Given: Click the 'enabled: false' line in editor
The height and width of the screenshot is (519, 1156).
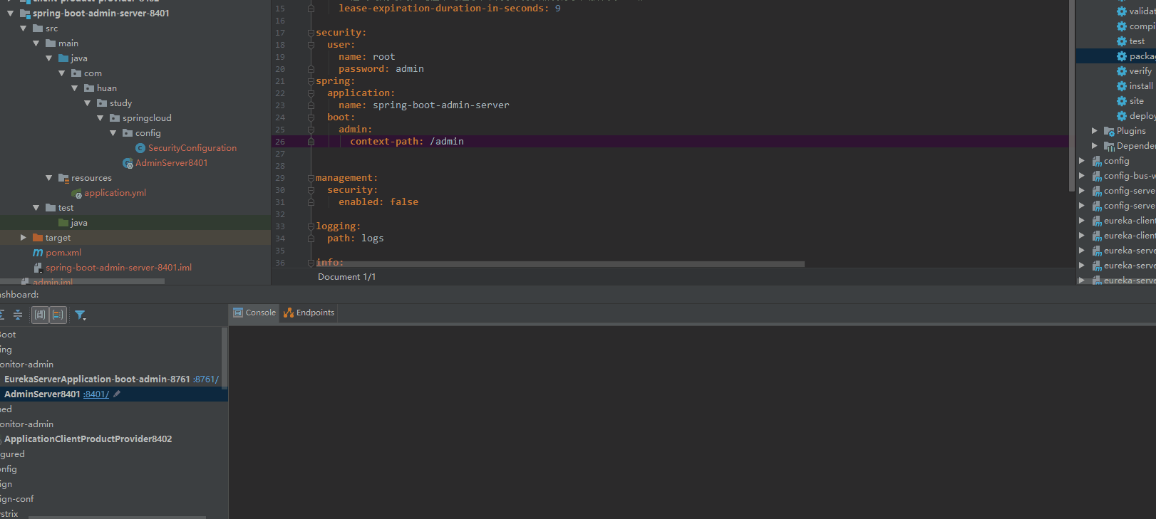Looking at the screenshot, I should (378, 202).
